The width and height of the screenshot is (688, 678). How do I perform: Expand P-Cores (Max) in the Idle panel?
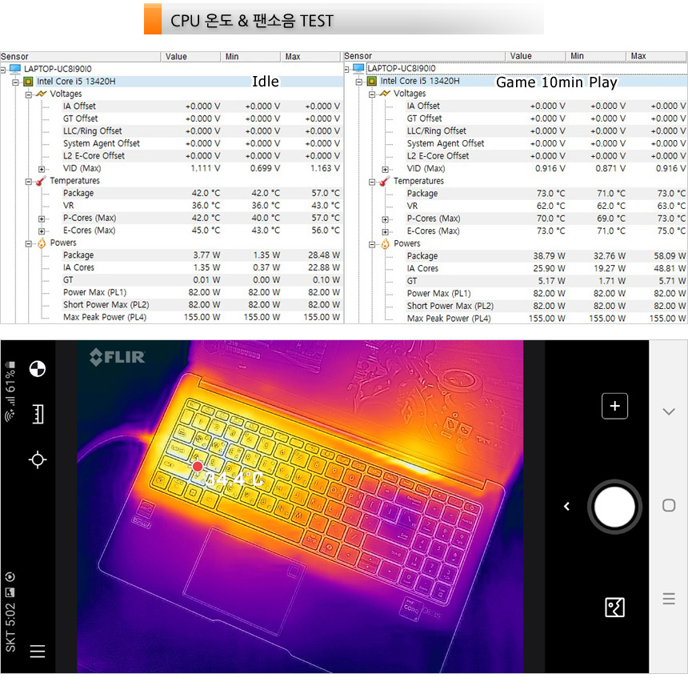click(x=42, y=219)
